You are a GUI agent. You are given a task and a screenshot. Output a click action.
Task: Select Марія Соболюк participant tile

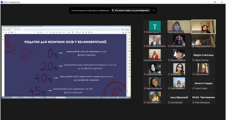point(203,55)
